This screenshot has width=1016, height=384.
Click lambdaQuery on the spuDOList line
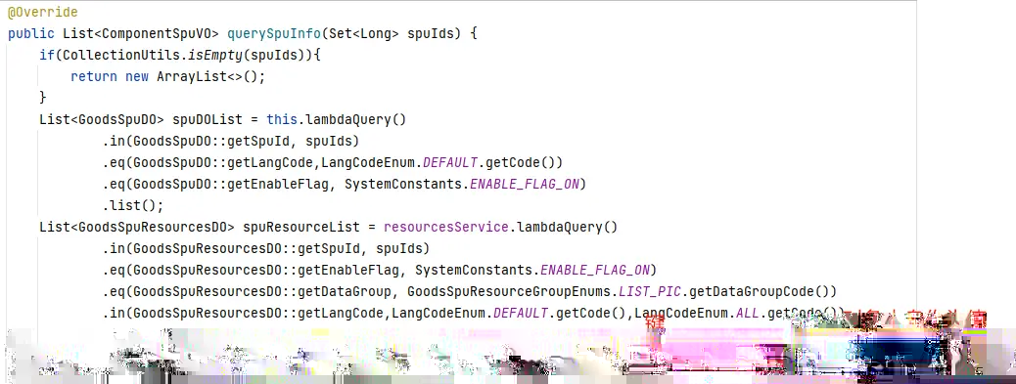[x=348, y=119]
